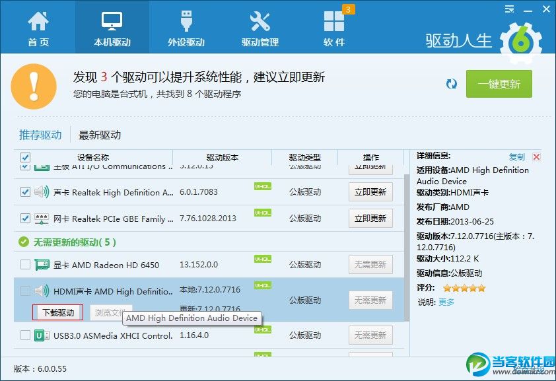556x381 pixels.
Task: Open the 首页 home tab
Action: pos(38,27)
